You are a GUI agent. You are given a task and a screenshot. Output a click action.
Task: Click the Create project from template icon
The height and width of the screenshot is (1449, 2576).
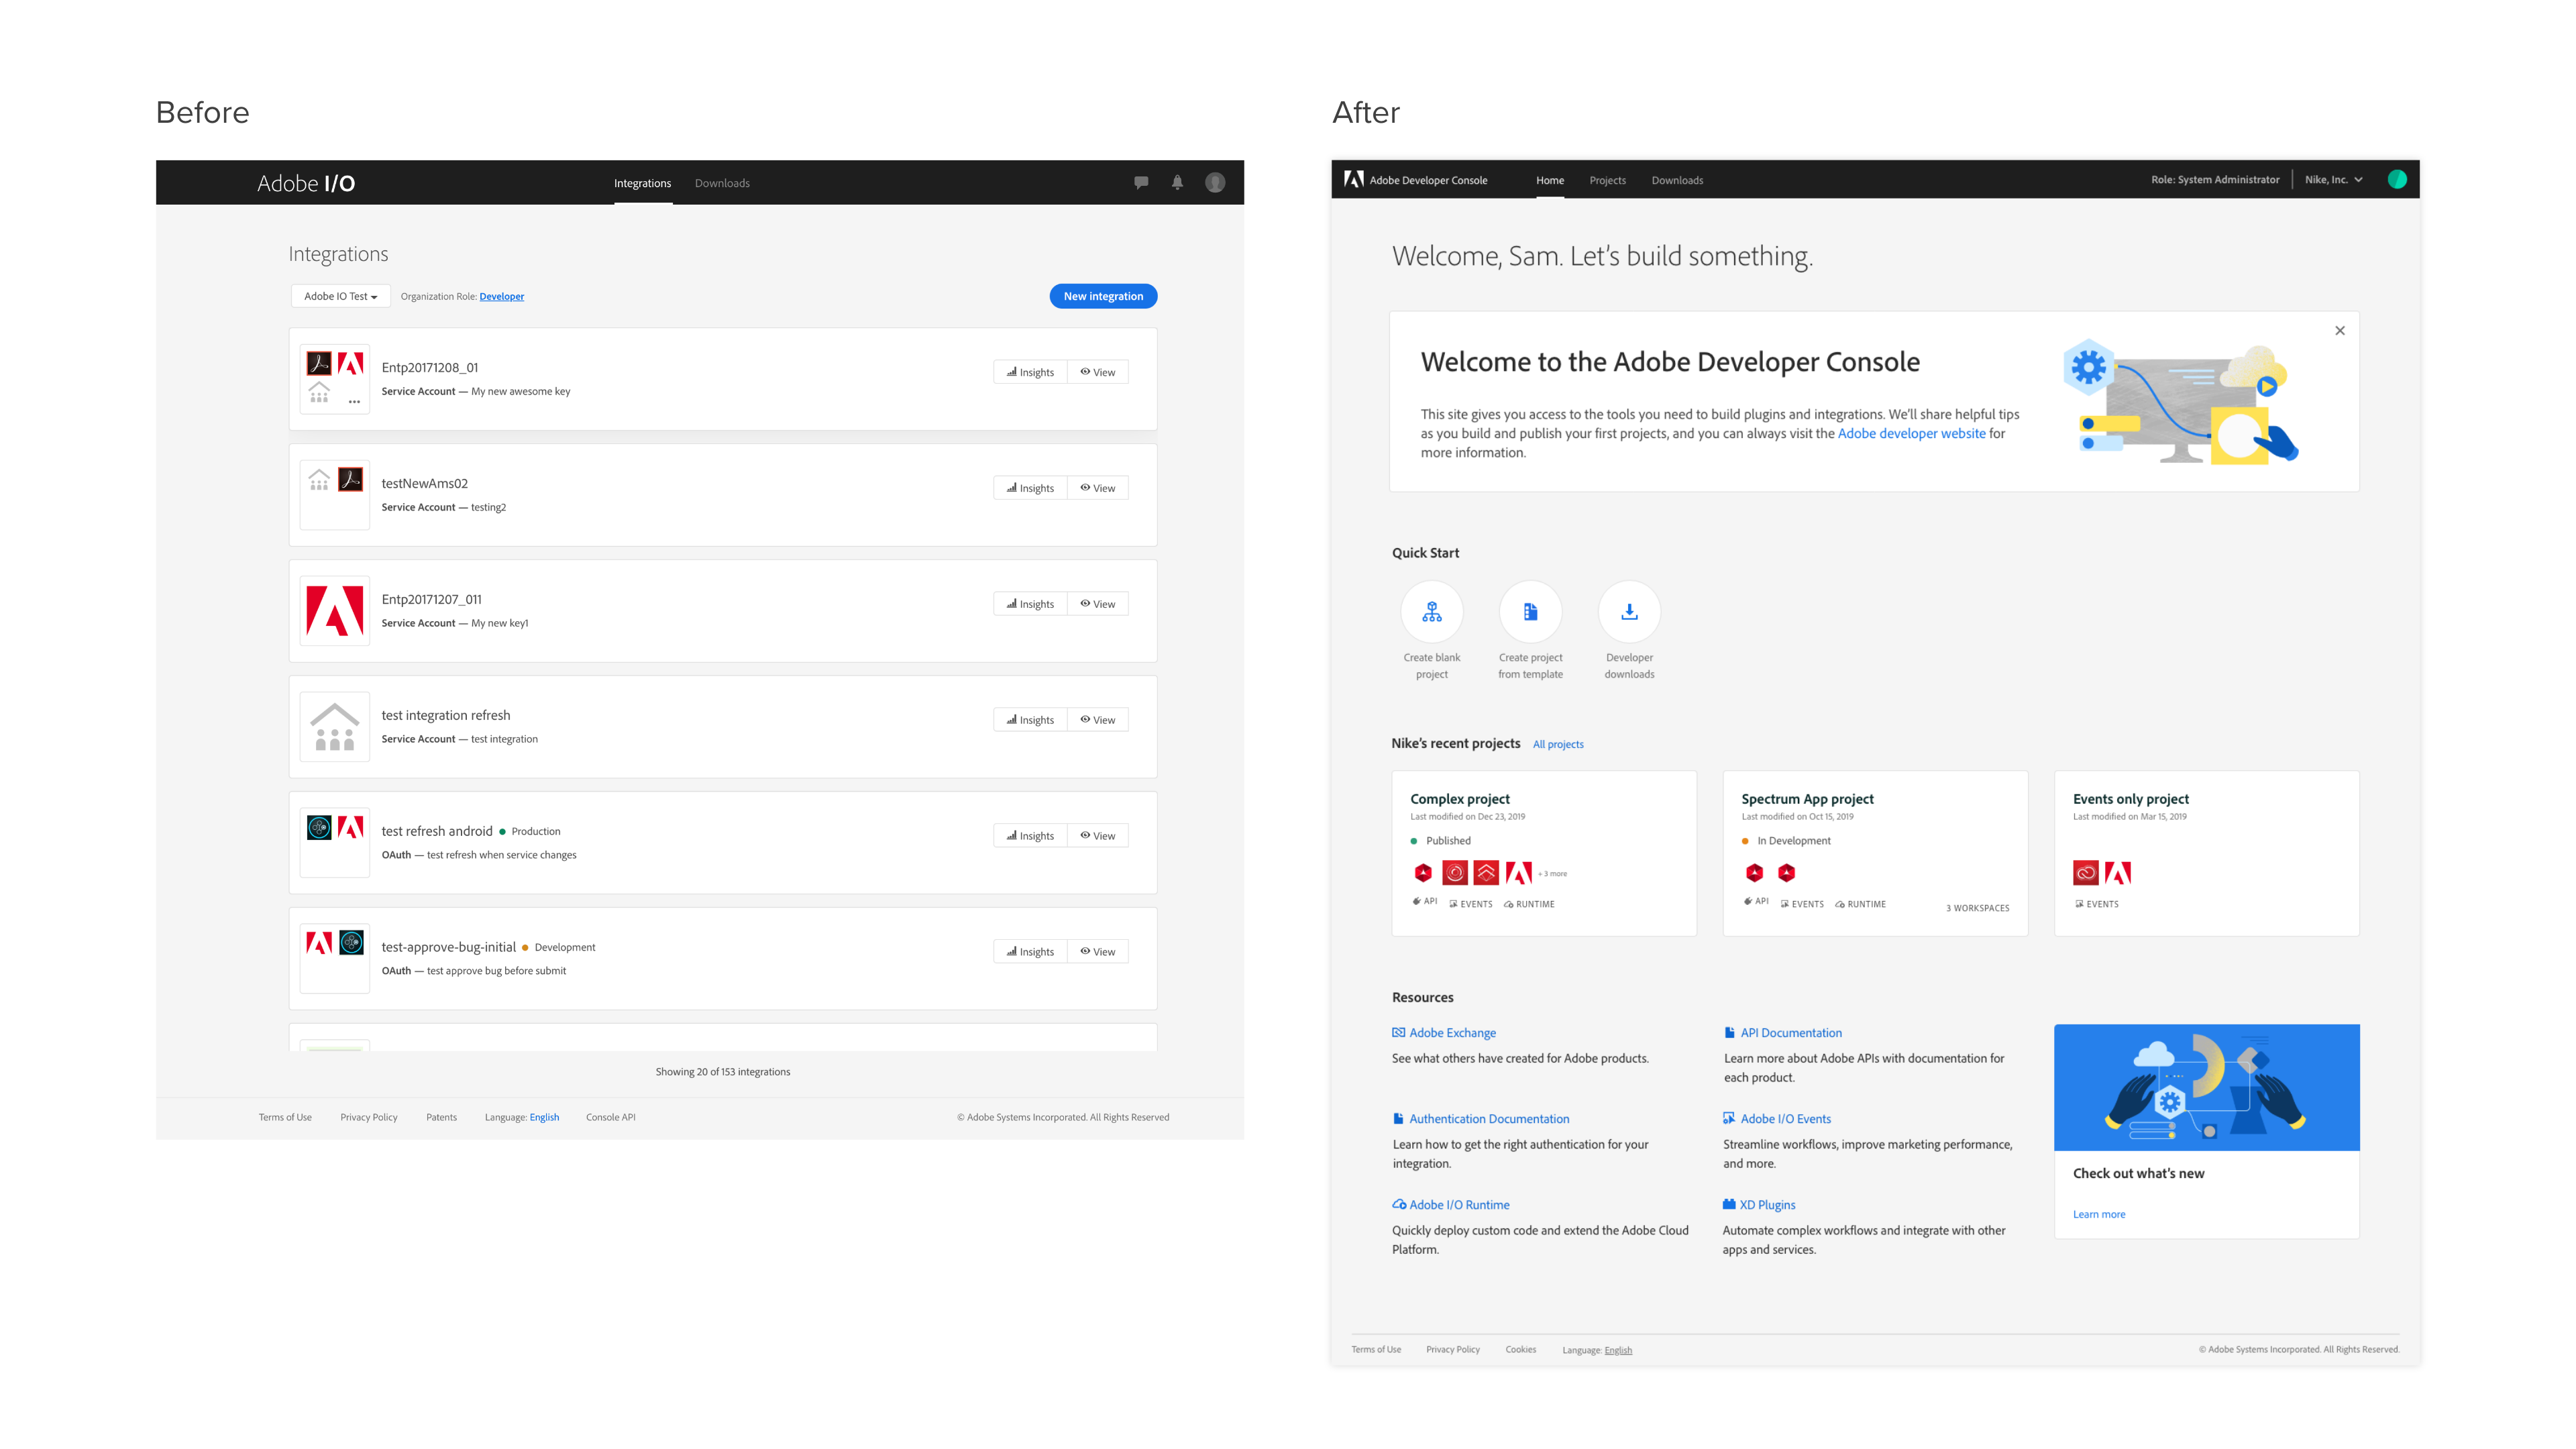(x=1530, y=612)
